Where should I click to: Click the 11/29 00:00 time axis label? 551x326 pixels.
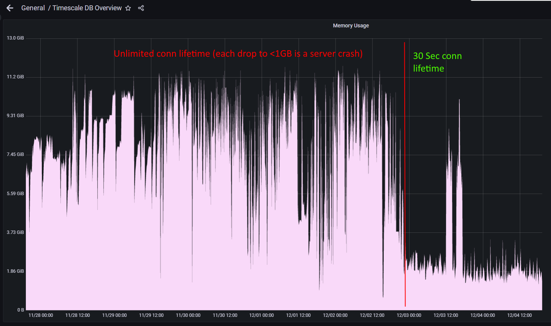point(114,315)
